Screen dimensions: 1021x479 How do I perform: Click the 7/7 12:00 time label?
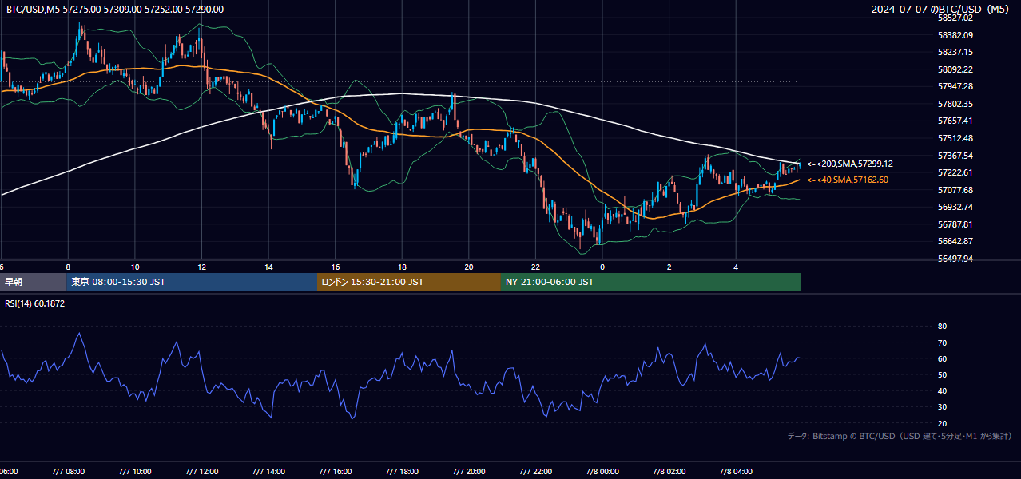coord(202,472)
